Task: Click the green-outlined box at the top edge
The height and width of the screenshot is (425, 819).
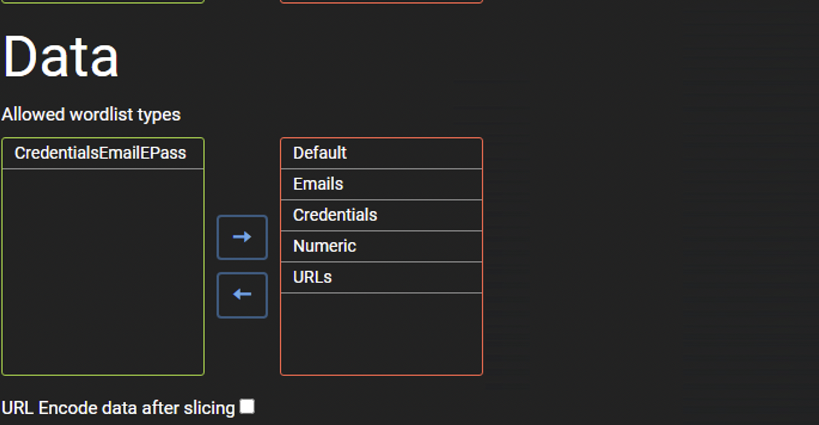Action: pos(102,2)
